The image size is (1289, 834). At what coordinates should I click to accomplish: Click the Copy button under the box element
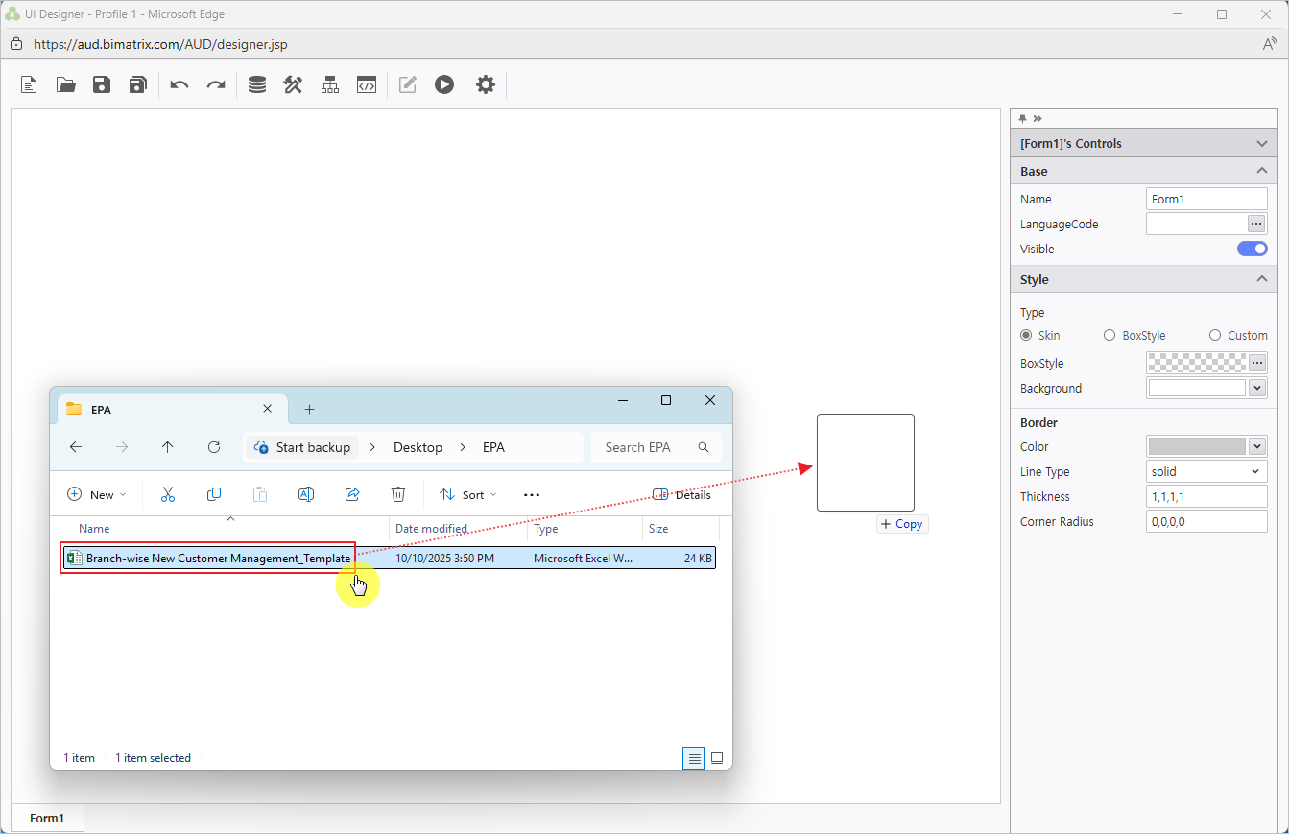901,524
